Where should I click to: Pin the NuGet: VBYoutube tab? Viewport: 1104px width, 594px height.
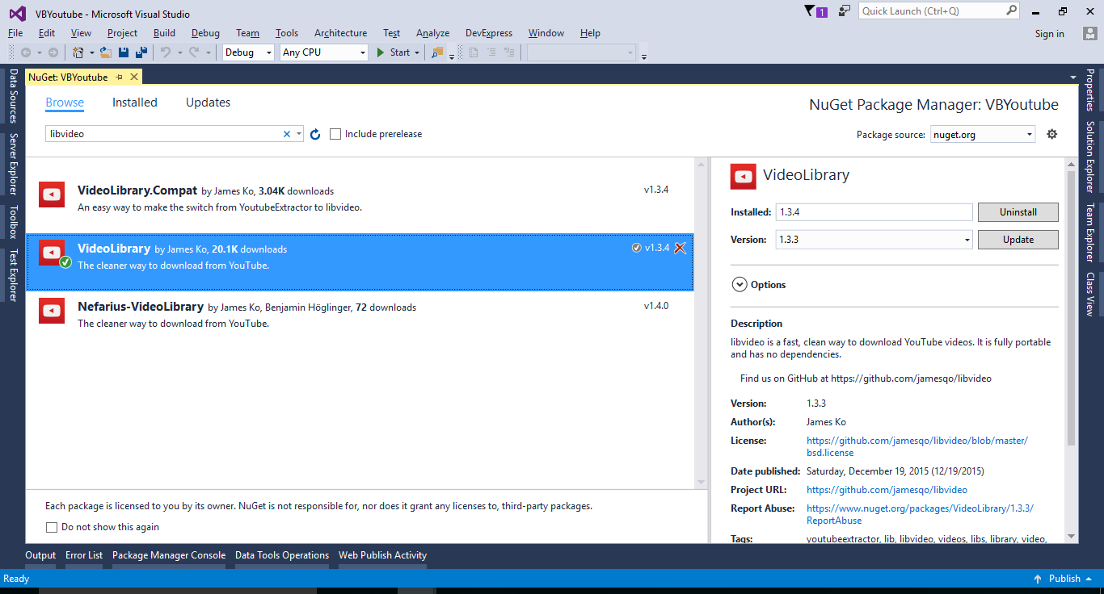tap(119, 77)
